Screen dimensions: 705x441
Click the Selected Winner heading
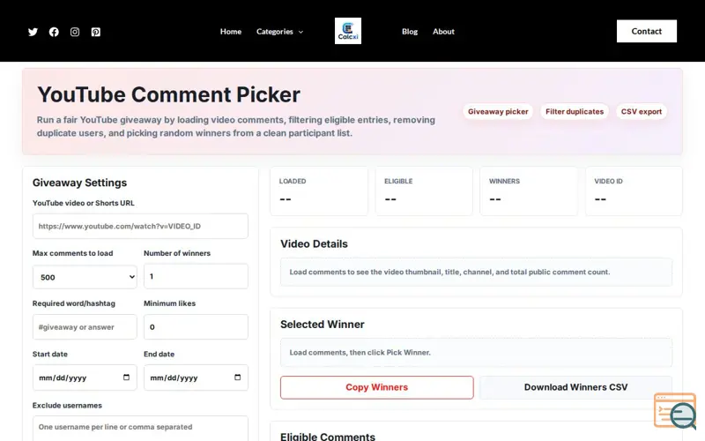coord(322,325)
